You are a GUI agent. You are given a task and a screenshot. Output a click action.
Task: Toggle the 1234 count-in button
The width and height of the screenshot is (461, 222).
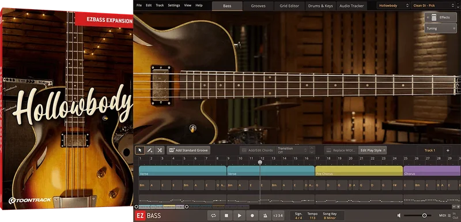coord(278,216)
